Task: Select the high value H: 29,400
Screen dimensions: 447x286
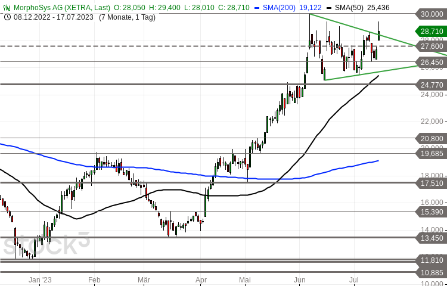Action: [164, 7]
